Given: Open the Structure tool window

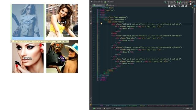Looking at the screenshot, I should coord(91,20).
